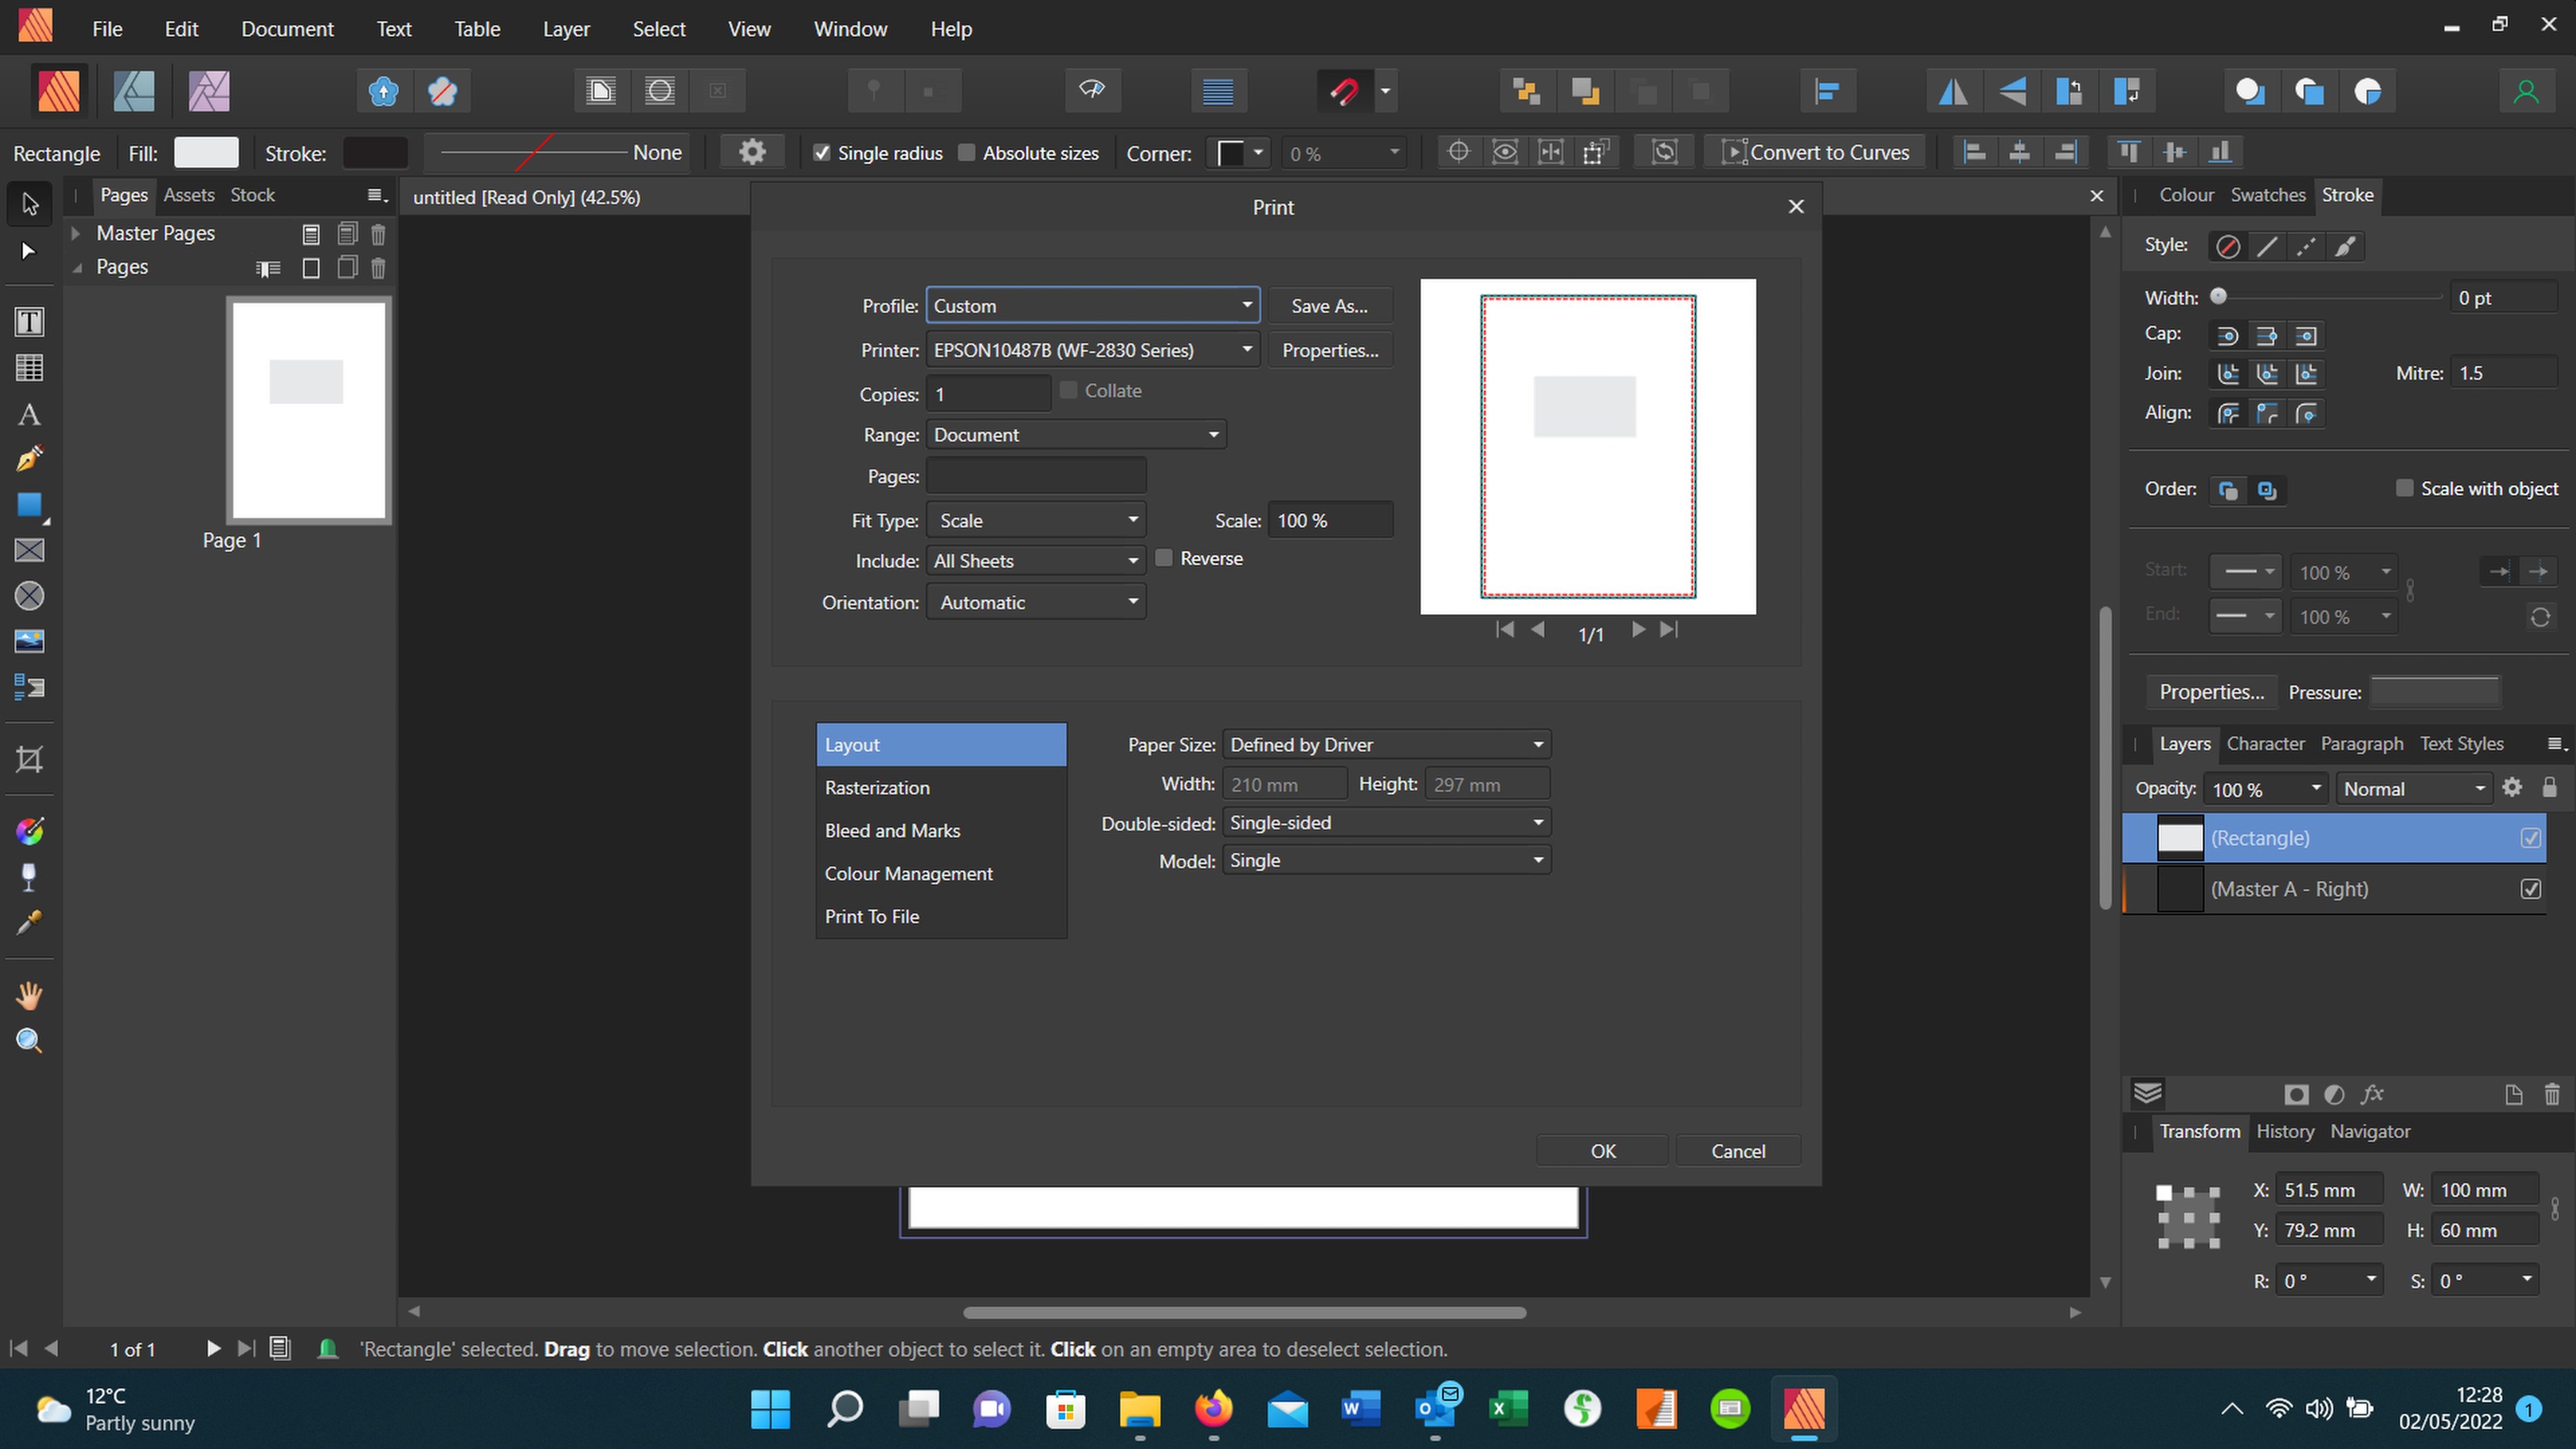Select the Picture Frame Rectangle tool

[x=29, y=550]
